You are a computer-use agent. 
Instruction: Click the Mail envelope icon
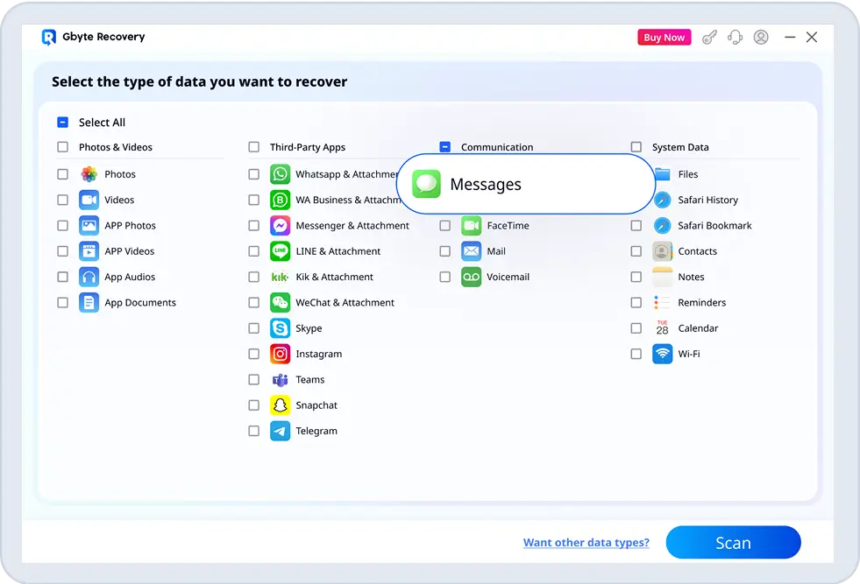[471, 251]
